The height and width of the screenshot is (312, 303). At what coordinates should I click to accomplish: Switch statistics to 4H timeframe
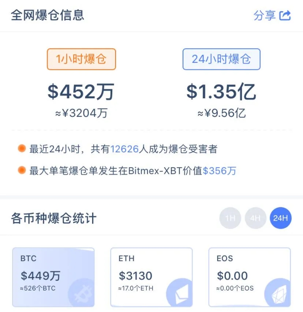[x=255, y=218]
